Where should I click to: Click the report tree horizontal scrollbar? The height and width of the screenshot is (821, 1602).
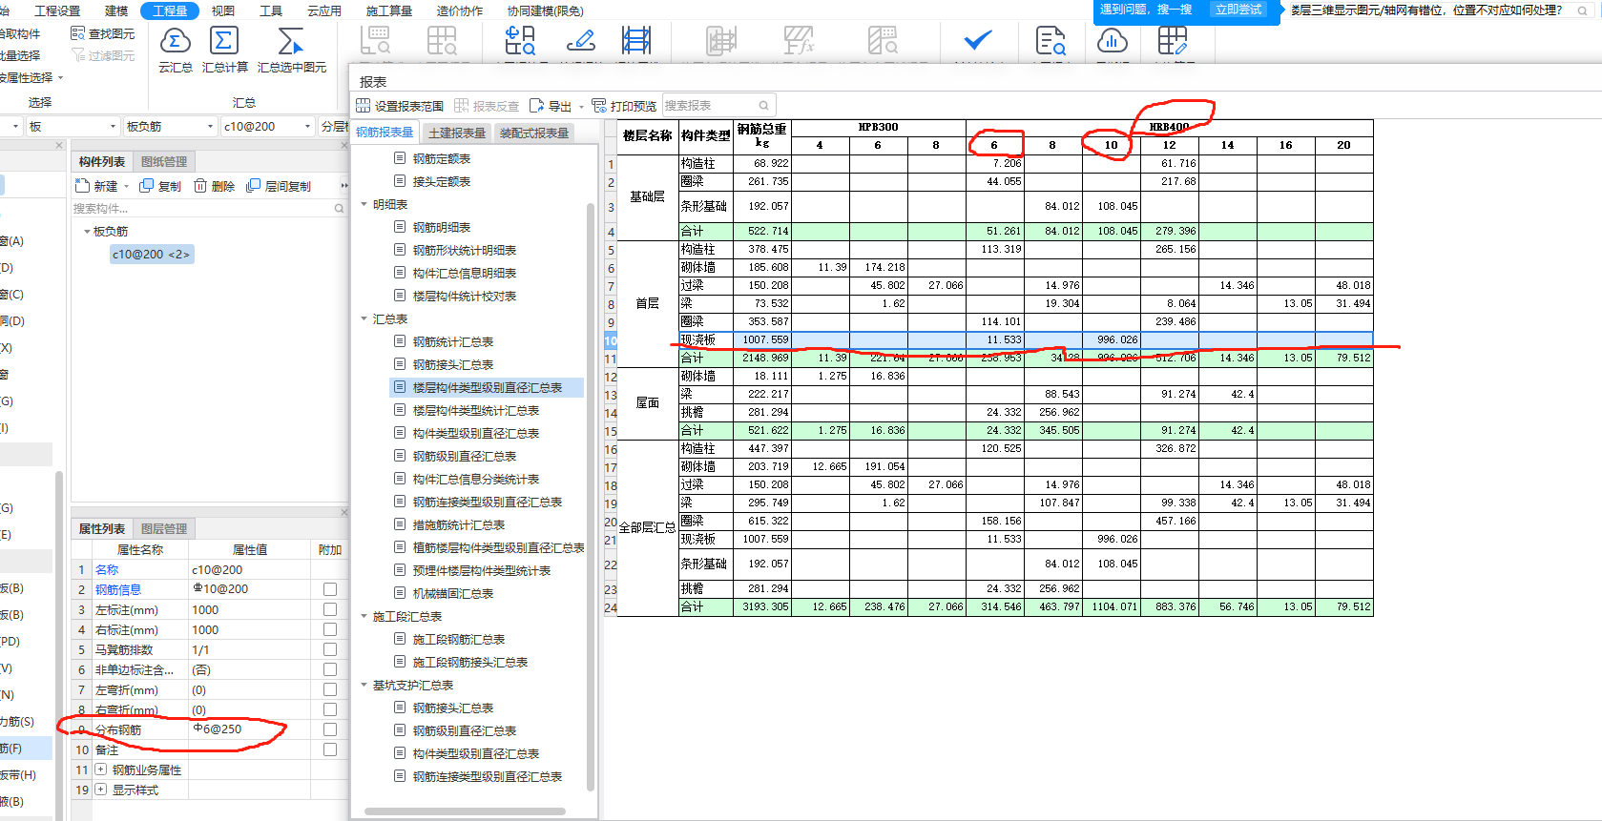pos(465,811)
